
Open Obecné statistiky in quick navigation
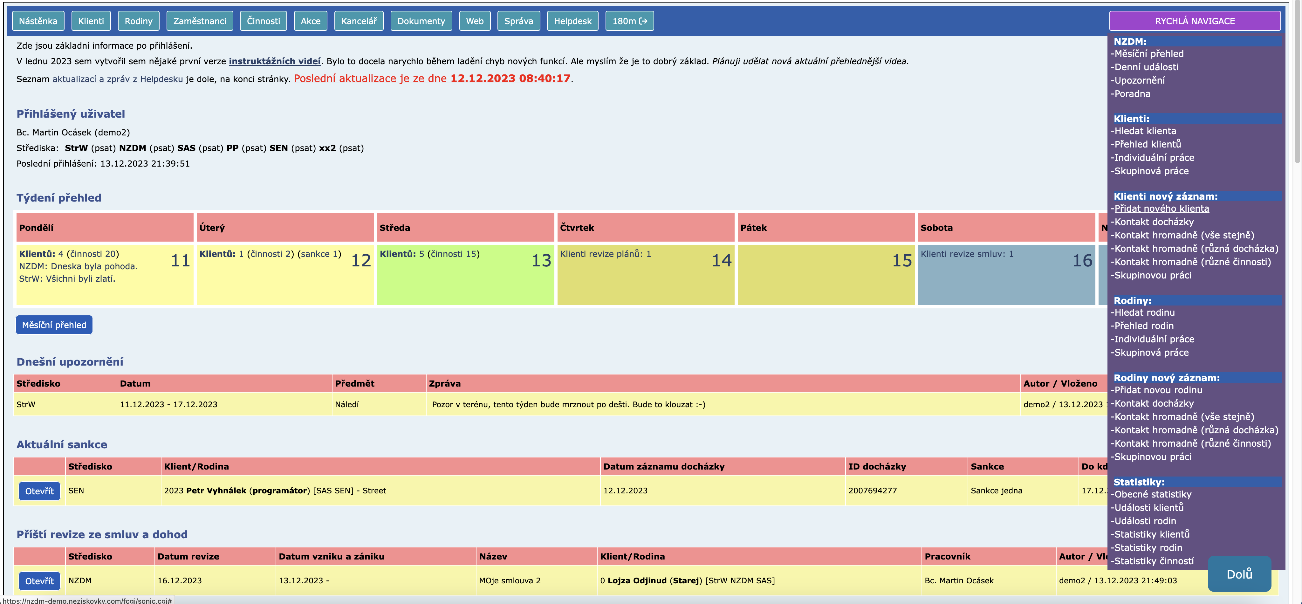[x=1152, y=494]
